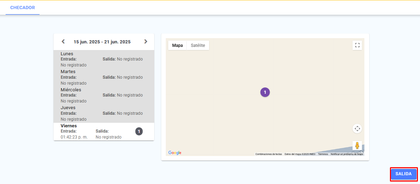This screenshot has height=184, width=420.
Task: Click Datos del mapa ©2025 INEGI text
Action: [x=300, y=154]
